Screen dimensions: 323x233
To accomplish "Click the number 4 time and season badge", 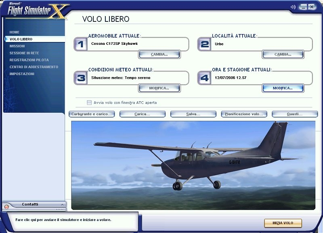I will pos(205,78).
